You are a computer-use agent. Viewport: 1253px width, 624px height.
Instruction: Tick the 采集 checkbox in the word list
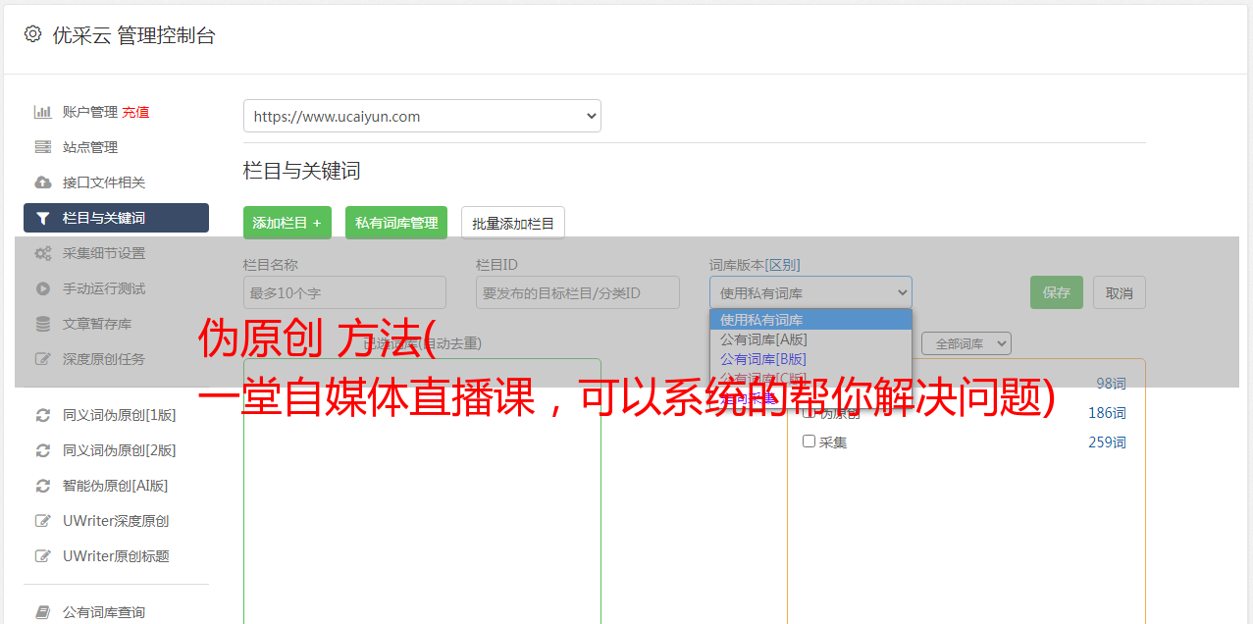coord(809,442)
